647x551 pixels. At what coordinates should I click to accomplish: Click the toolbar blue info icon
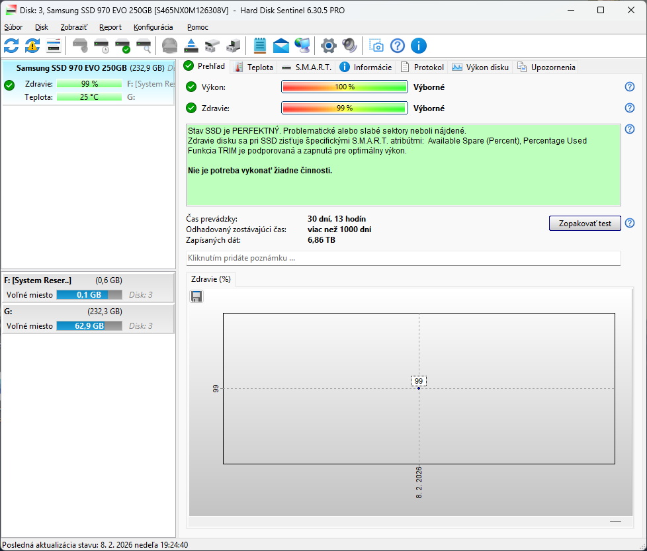[x=418, y=46]
